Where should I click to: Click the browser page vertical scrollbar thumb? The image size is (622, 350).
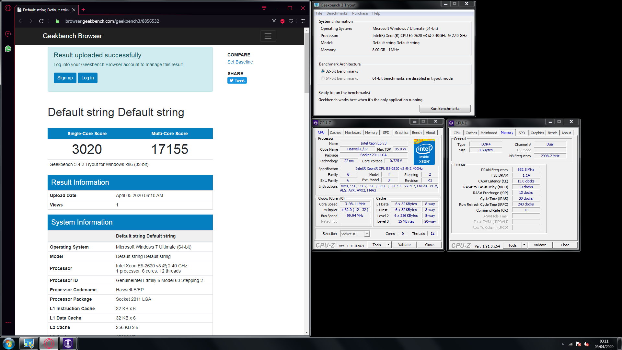point(306,63)
